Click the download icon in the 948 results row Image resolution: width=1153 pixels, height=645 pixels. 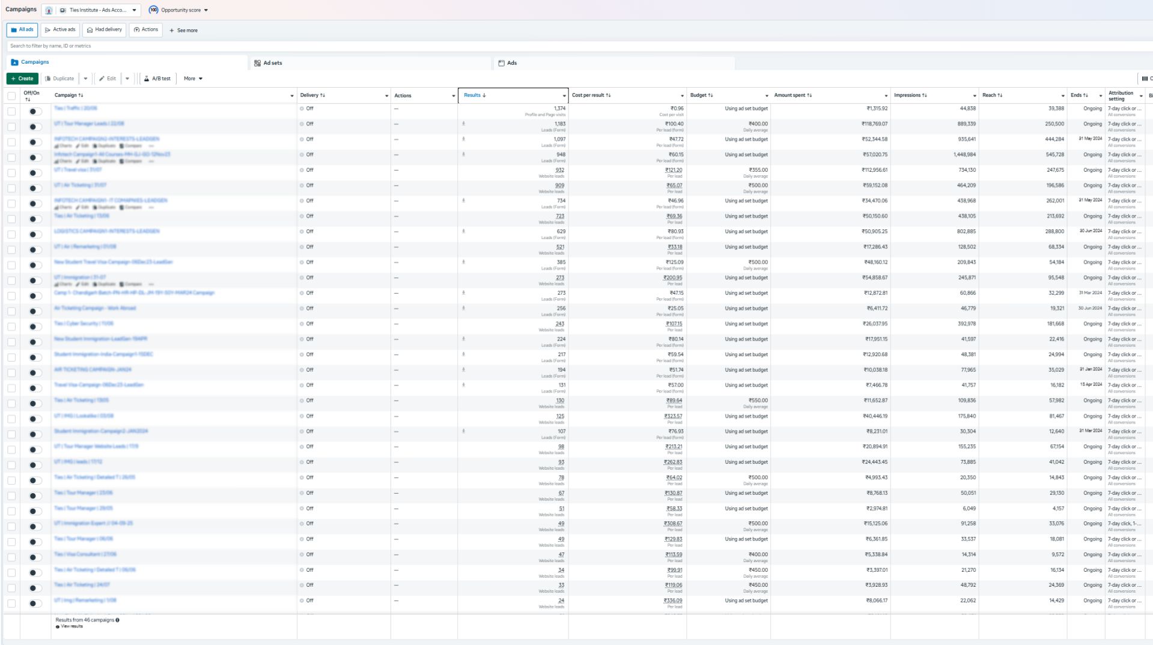463,154
